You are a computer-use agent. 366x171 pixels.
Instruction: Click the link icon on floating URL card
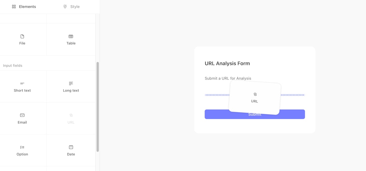point(255,94)
